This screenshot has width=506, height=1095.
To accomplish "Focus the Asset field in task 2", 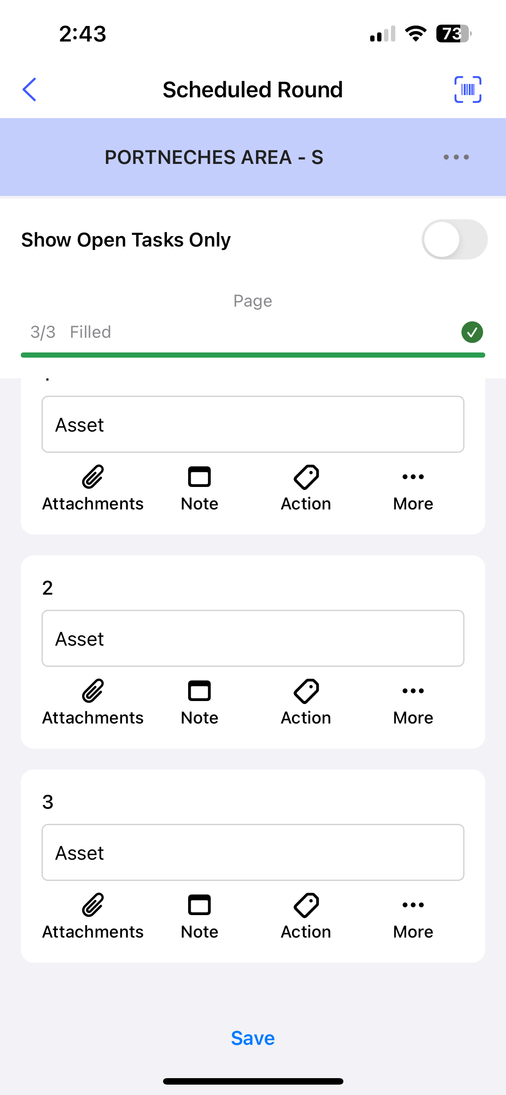I will click(253, 638).
